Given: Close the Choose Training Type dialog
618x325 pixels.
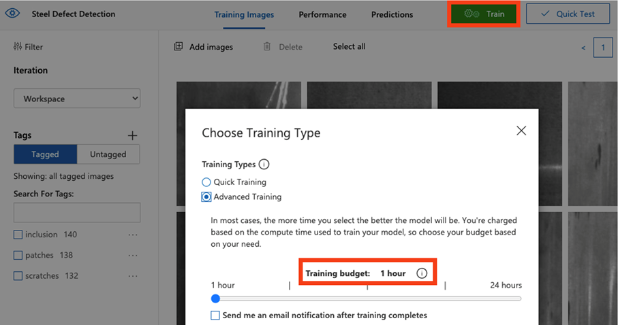Looking at the screenshot, I should pos(521,131).
